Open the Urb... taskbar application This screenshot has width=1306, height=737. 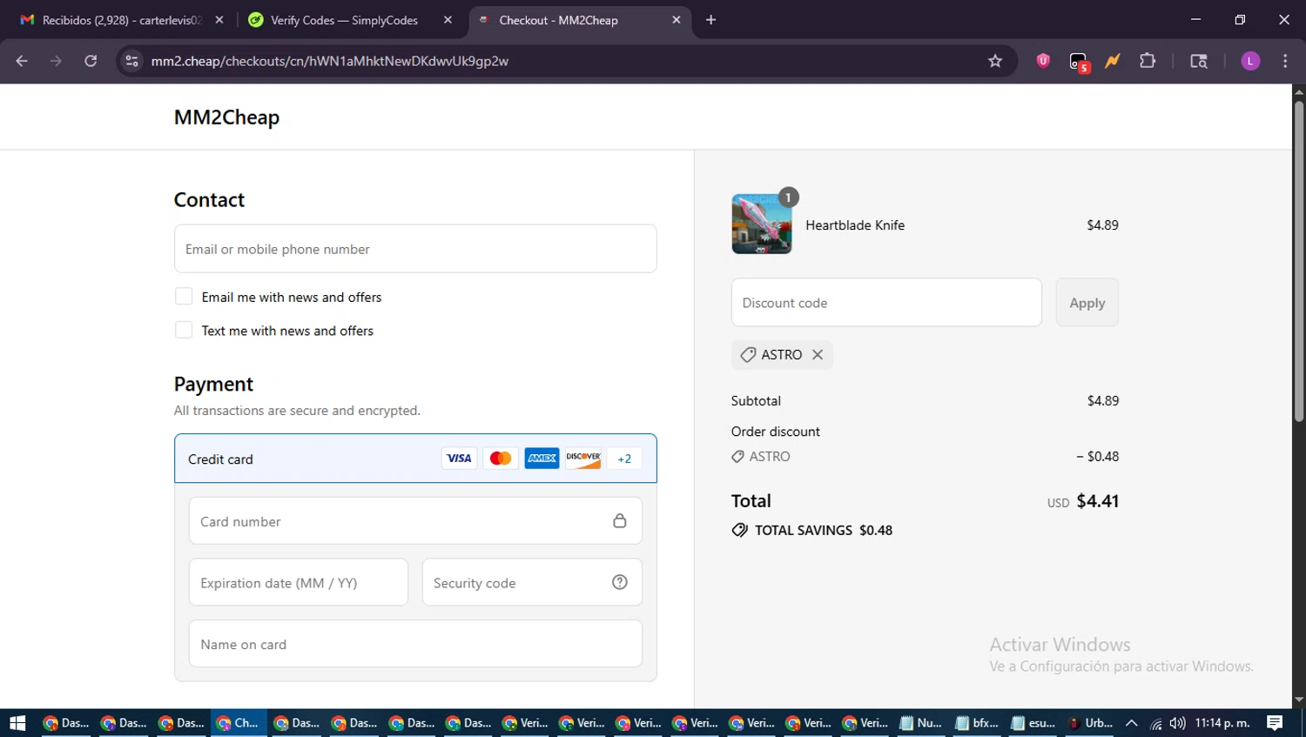click(x=1090, y=723)
